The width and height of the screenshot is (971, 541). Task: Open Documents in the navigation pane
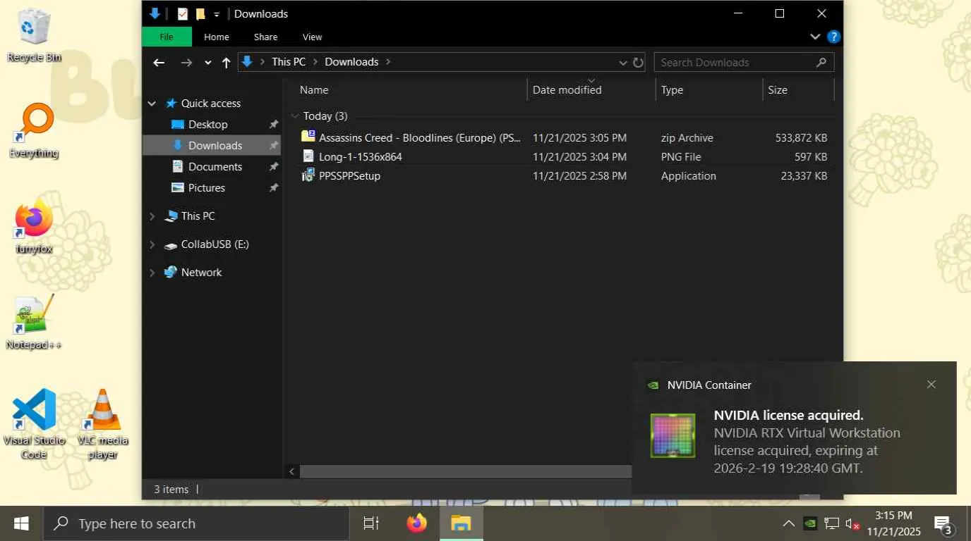pos(215,167)
